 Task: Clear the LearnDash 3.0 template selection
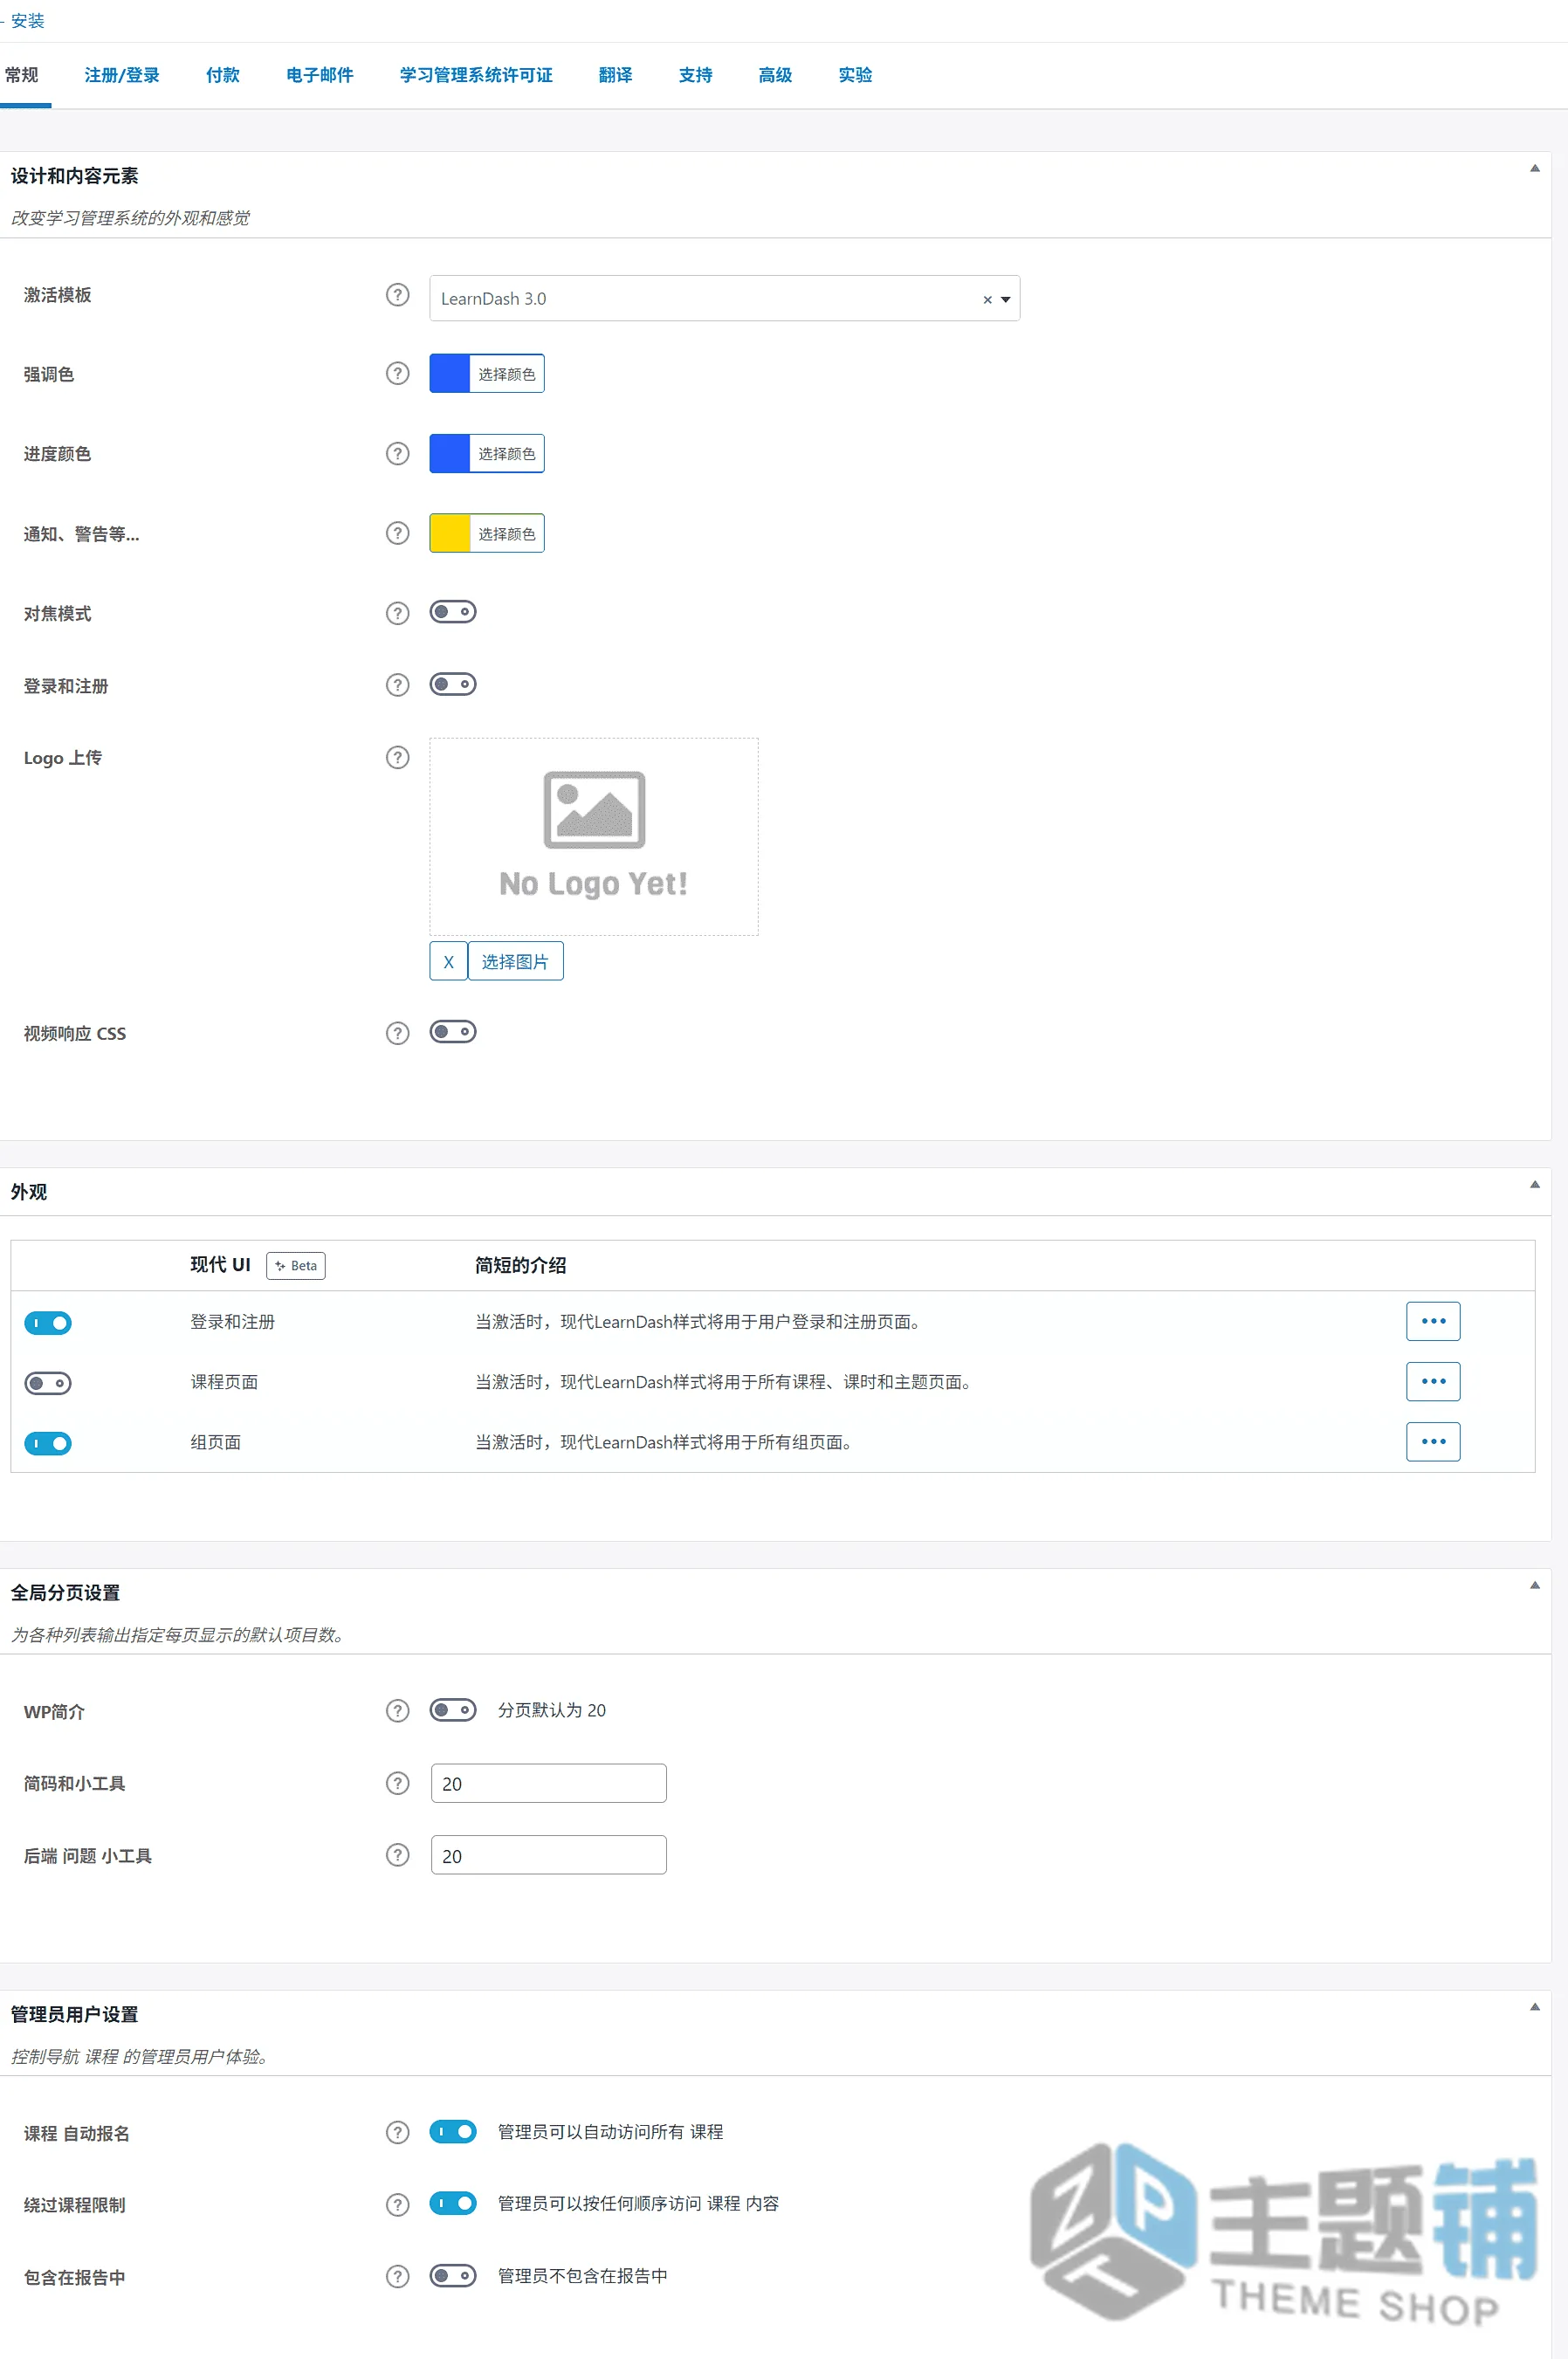point(987,299)
